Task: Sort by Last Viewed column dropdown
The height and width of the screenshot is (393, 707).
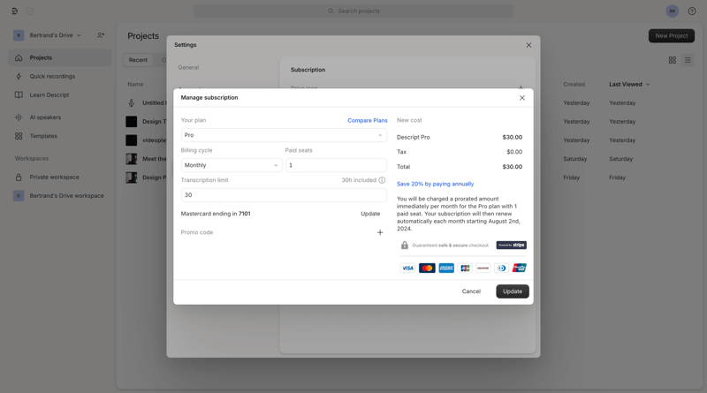Action: click(x=629, y=84)
